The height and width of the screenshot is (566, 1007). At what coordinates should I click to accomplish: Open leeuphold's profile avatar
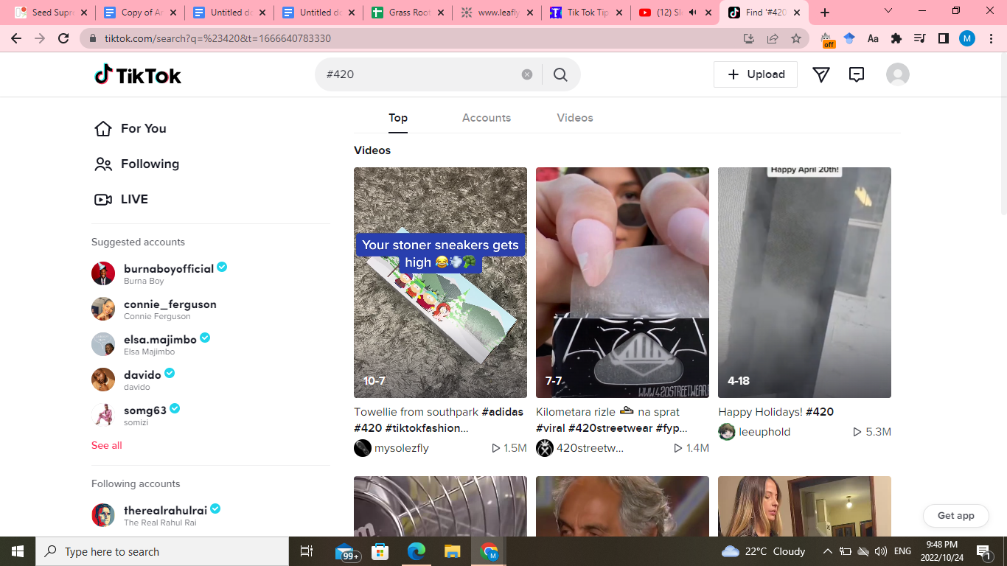(x=727, y=432)
